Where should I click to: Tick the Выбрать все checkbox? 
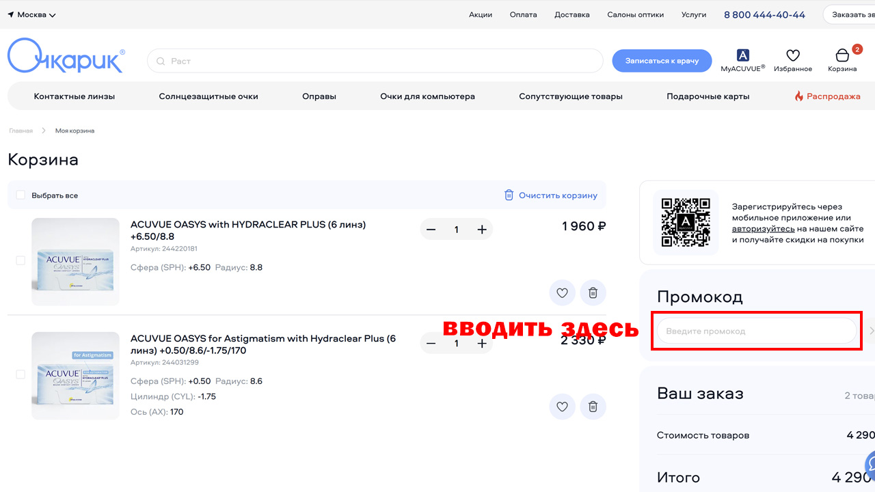21,195
